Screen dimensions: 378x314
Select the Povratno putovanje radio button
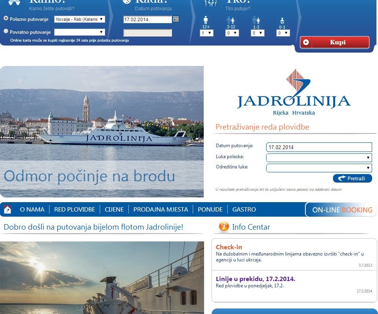pyautogui.click(x=6, y=31)
